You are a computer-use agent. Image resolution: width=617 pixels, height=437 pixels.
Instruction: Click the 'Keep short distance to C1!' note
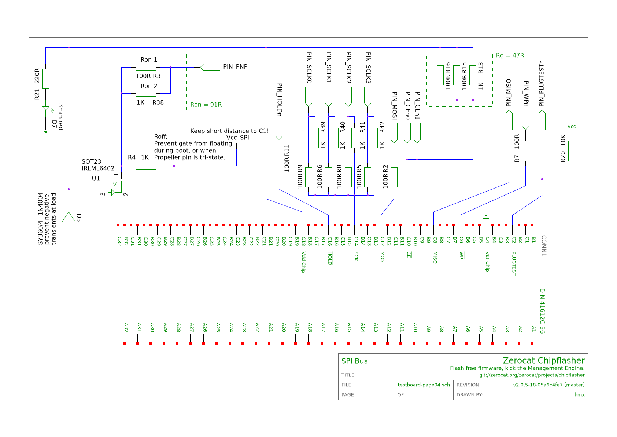point(230,131)
